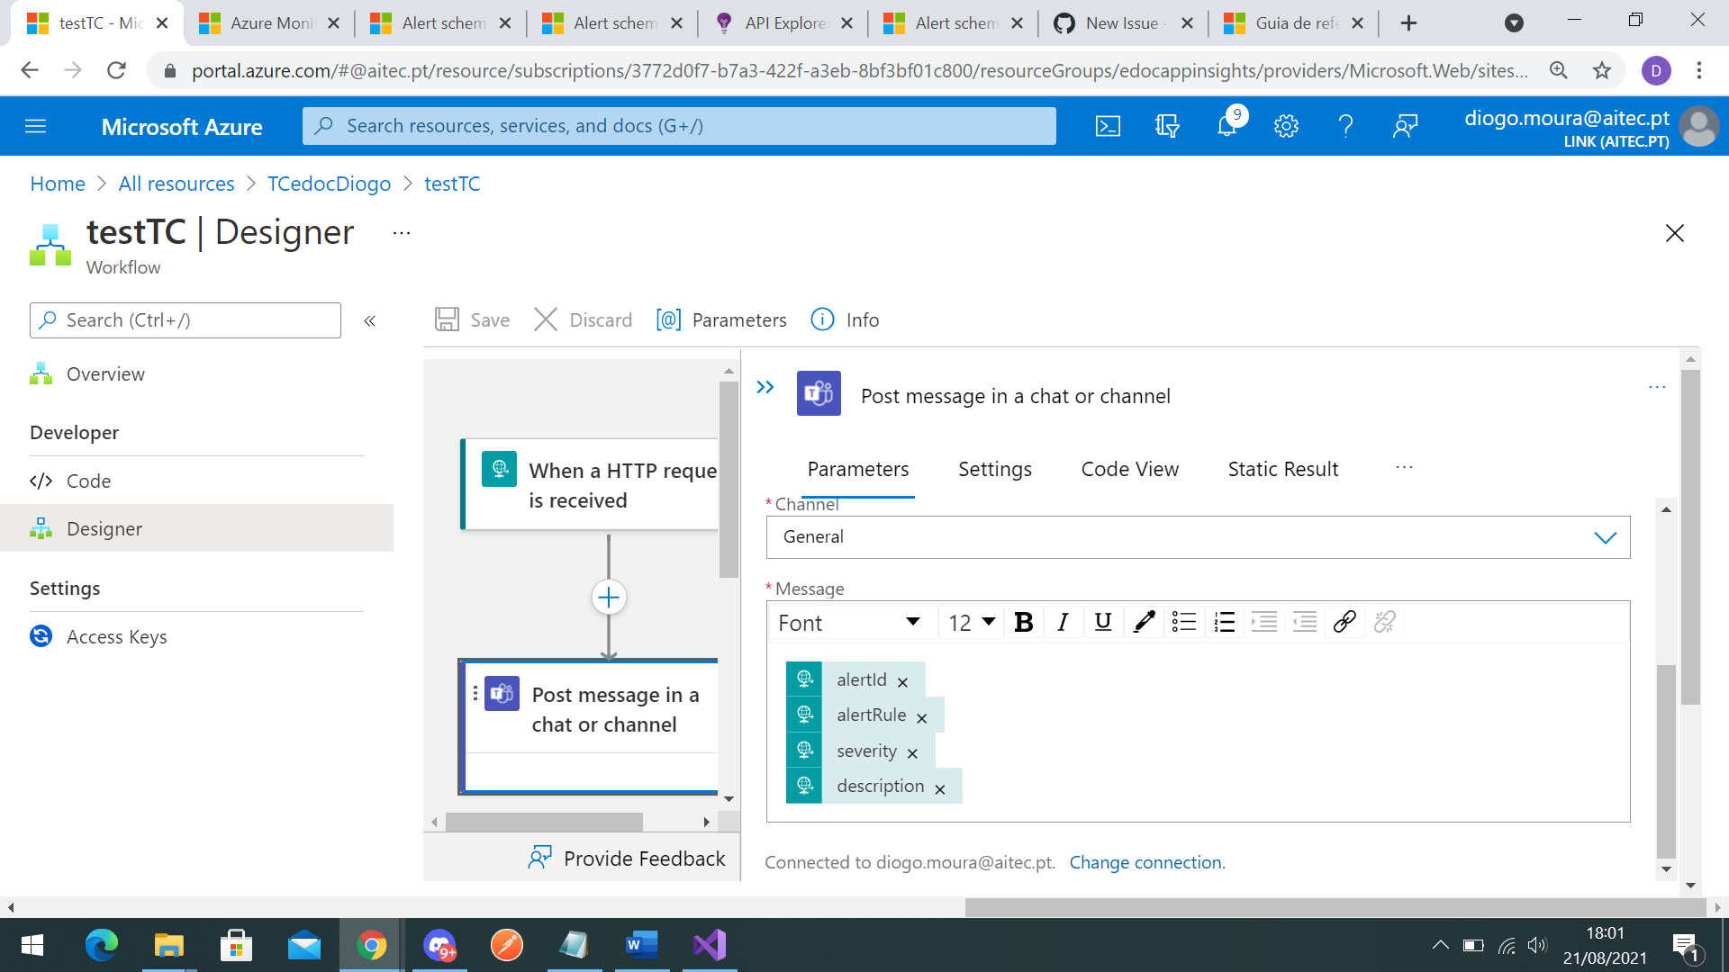Remove hyperlink using the unlink icon

pos(1384,622)
